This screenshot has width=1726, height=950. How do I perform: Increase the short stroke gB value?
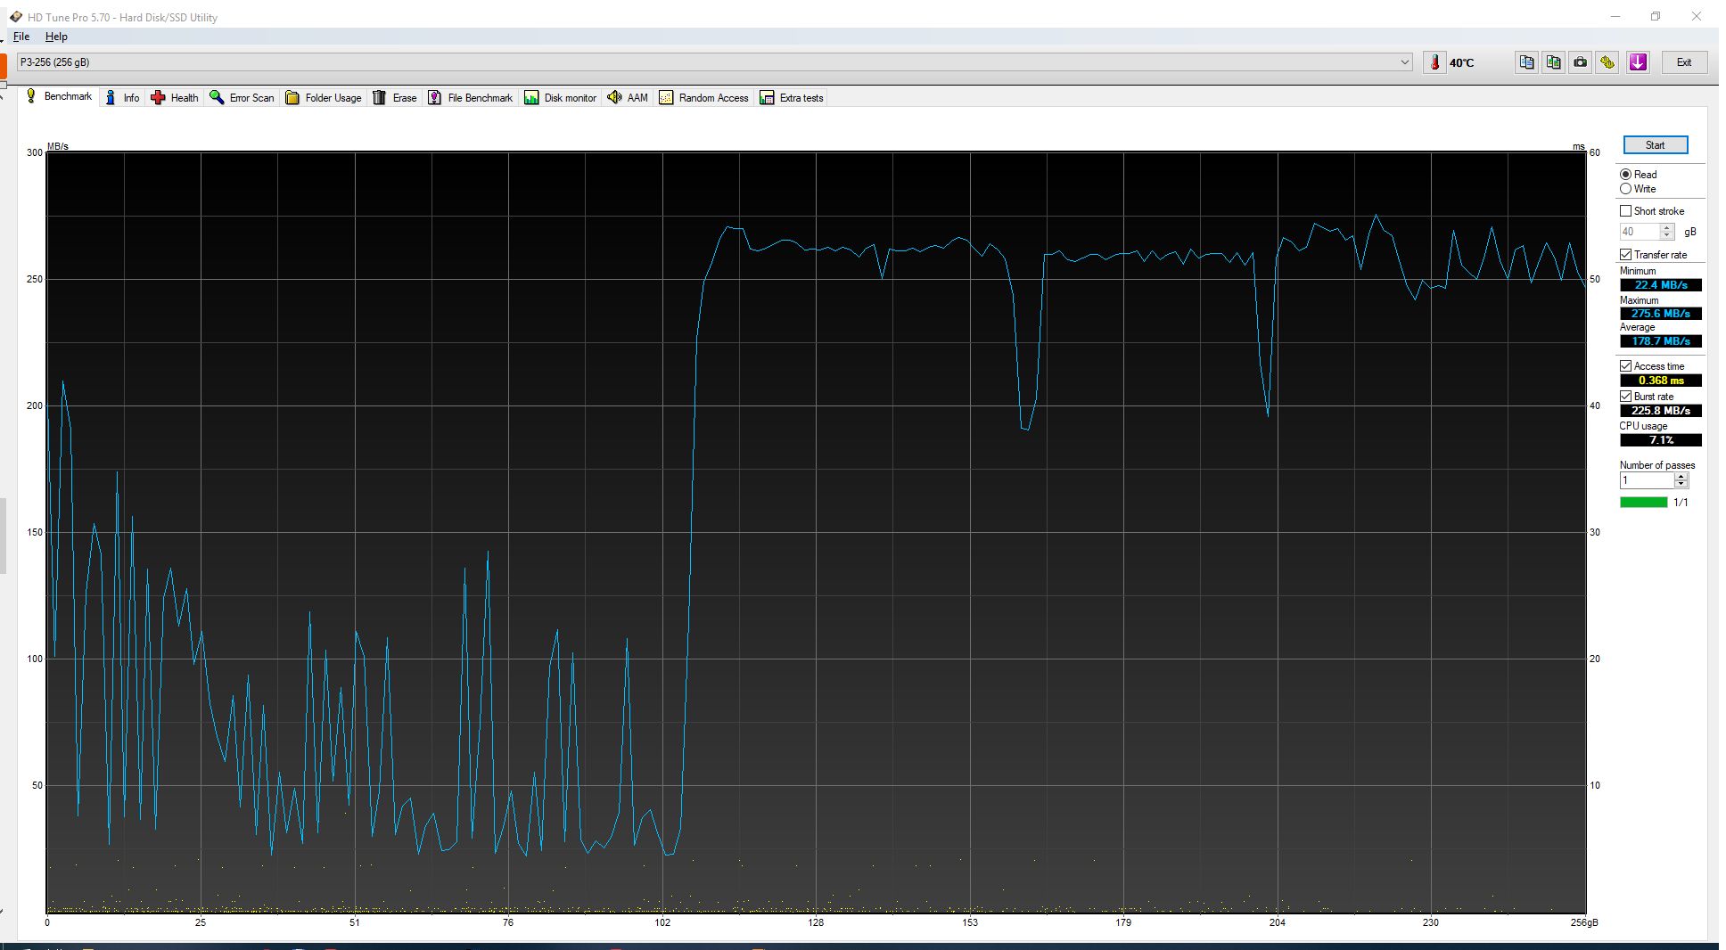point(1667,227)
